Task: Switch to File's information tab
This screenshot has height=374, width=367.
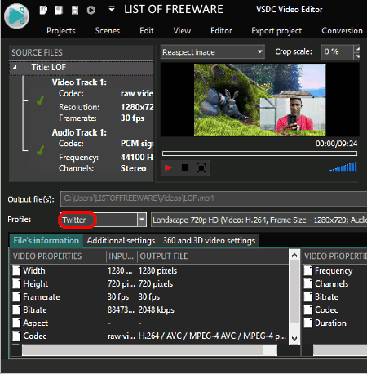Action: click(x=46, y=241)
